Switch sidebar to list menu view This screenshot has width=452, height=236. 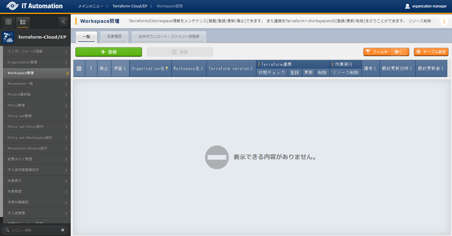23,22
